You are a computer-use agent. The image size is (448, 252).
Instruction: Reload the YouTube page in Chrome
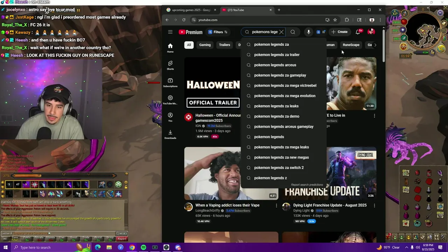[184, 20]
